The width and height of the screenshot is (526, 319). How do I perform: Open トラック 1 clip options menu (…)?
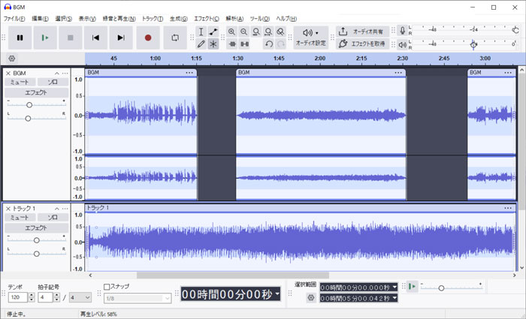508,208
